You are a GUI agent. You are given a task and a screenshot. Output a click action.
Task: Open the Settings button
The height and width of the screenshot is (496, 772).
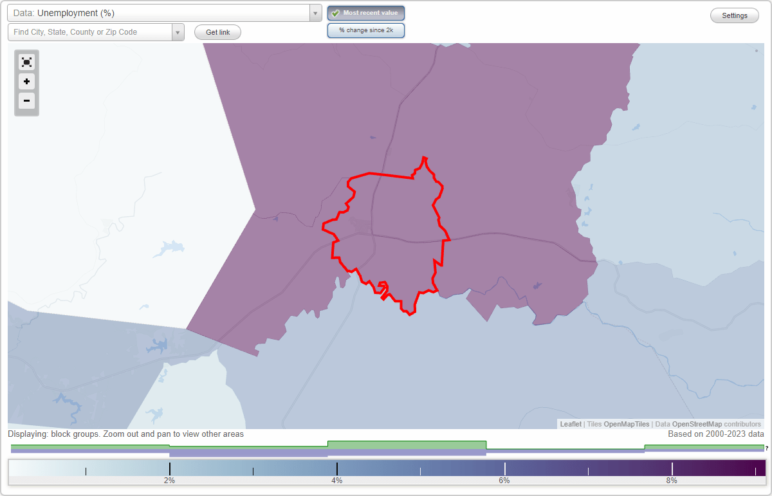[x=735, y=15]
